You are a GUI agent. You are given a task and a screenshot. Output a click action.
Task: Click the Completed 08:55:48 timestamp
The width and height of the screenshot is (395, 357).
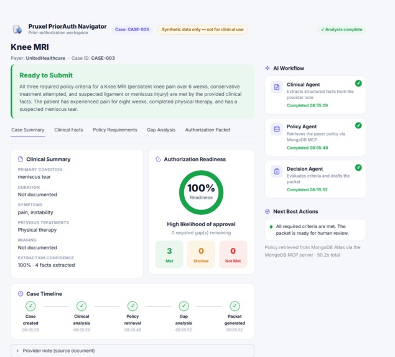(x=307, y=148)
